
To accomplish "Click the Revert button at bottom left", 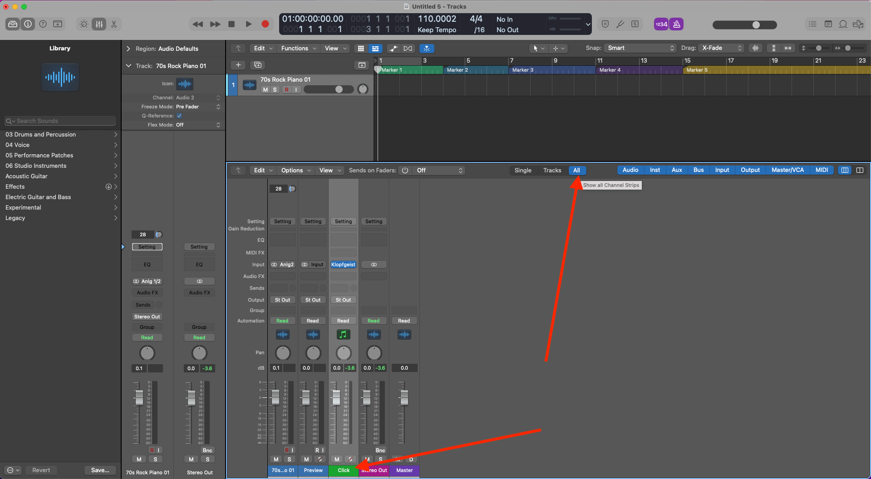I will tap(41, 470).
